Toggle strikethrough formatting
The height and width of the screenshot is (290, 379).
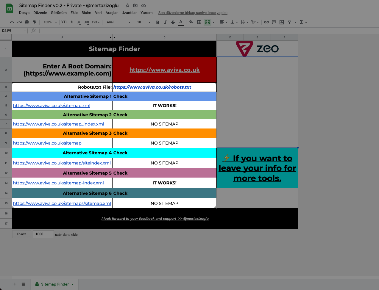(x=173, y=22)
